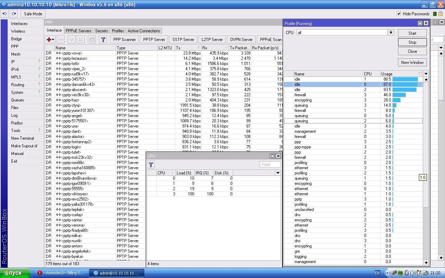The height and width of the screenshot is (278, 445).
Task: Select the <pptp-tezaurus> interface row
Action: pyautogui.click(x=163, y=58)
